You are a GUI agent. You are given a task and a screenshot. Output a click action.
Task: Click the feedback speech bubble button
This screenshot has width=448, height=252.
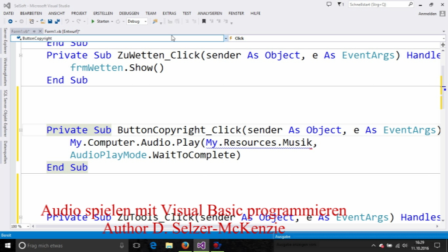click(x=329, y=4)
